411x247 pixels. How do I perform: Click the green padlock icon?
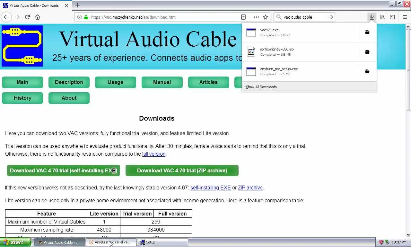pos(86,17)
